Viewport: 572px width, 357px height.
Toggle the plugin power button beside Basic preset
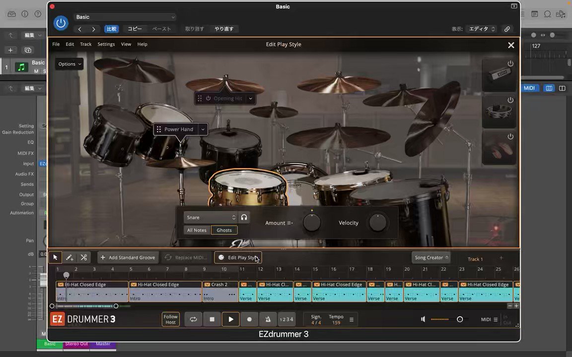click(61, 23)
